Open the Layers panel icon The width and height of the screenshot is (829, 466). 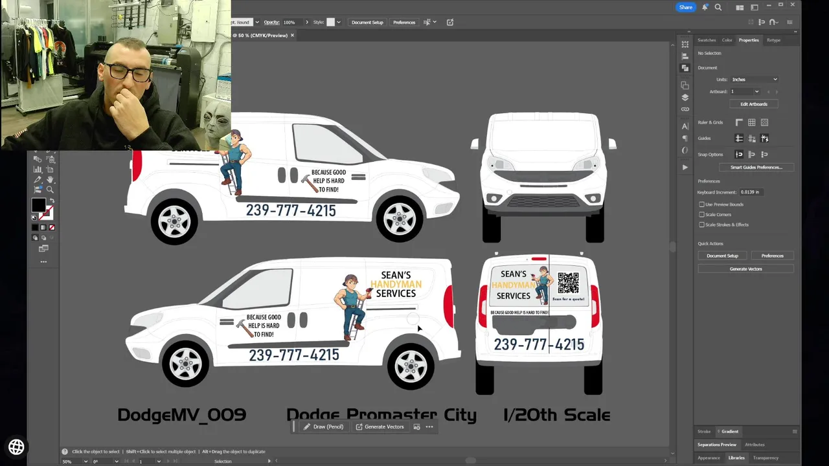(x=685, y=97)
